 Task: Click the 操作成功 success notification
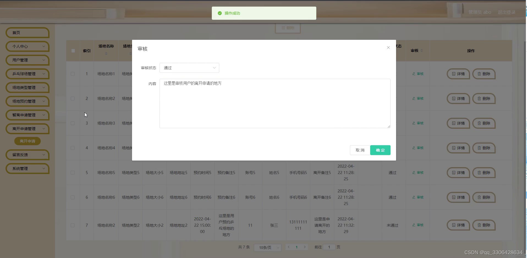point(264,13)
